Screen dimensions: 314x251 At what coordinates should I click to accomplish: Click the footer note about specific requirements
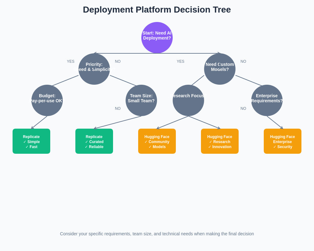coord(157,234)
